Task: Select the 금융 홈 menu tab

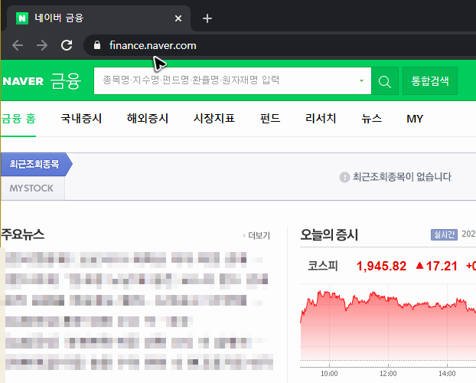Action: tap(18, 119)
